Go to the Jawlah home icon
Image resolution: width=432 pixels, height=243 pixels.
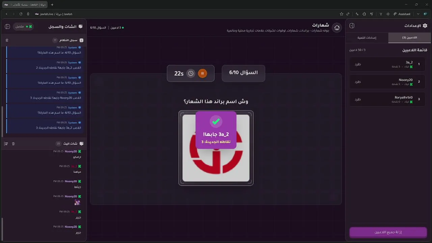tap(337, 28)
